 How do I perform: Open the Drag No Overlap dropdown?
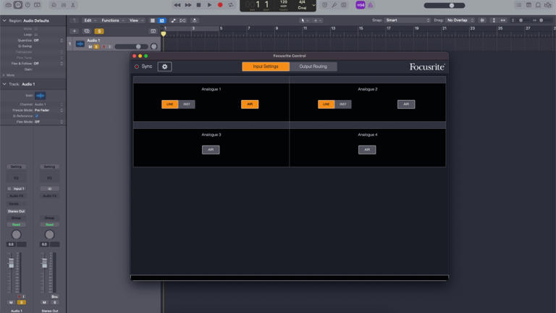pyautogui.click(x=460, y=20)
